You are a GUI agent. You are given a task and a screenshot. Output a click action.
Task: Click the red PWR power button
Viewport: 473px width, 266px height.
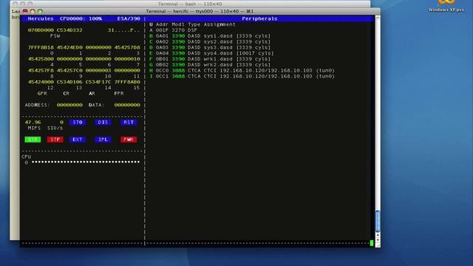pyautogui.click(x=129, y=140)
